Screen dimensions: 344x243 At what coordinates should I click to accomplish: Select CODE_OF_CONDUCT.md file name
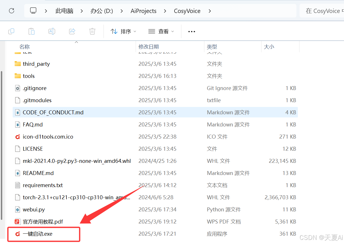coord(53,113)
